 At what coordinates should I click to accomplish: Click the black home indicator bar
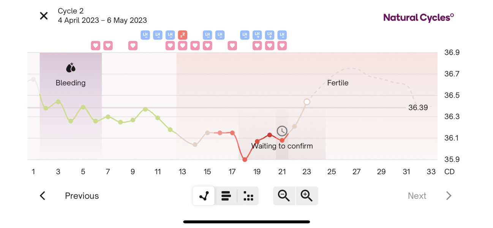[x=246, y=222]
